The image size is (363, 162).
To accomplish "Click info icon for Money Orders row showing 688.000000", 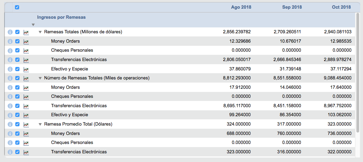I will pyautogui.click(x=10, y=133).
